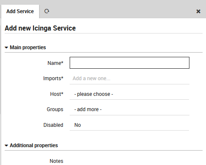Screen dimensions: 206x165
Task: Click the 'Add new Icinga Service' heading
Action: click(40, 28)
